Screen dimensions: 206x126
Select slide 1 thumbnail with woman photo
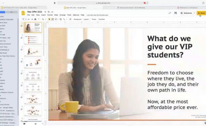pos(33,28)
